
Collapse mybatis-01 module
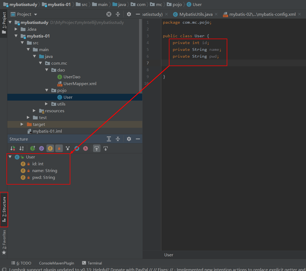point(16,36)
